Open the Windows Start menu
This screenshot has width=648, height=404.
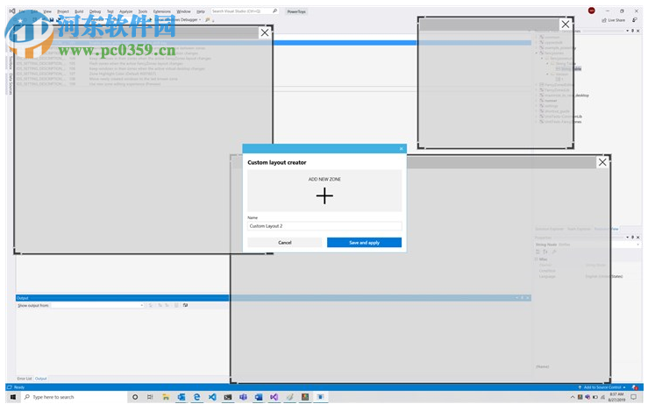point(13,397)
